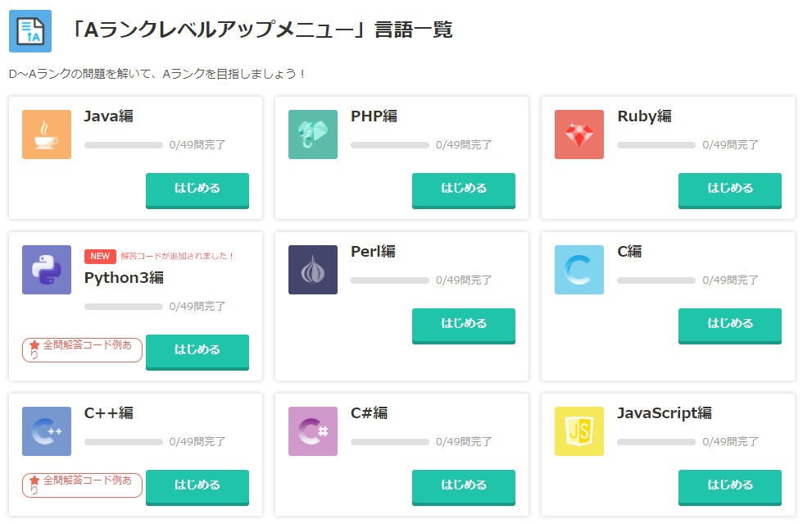Click 0/49問完了 on the Ruby card
This screenshot has width=803, height=524.
coord(730,145)
